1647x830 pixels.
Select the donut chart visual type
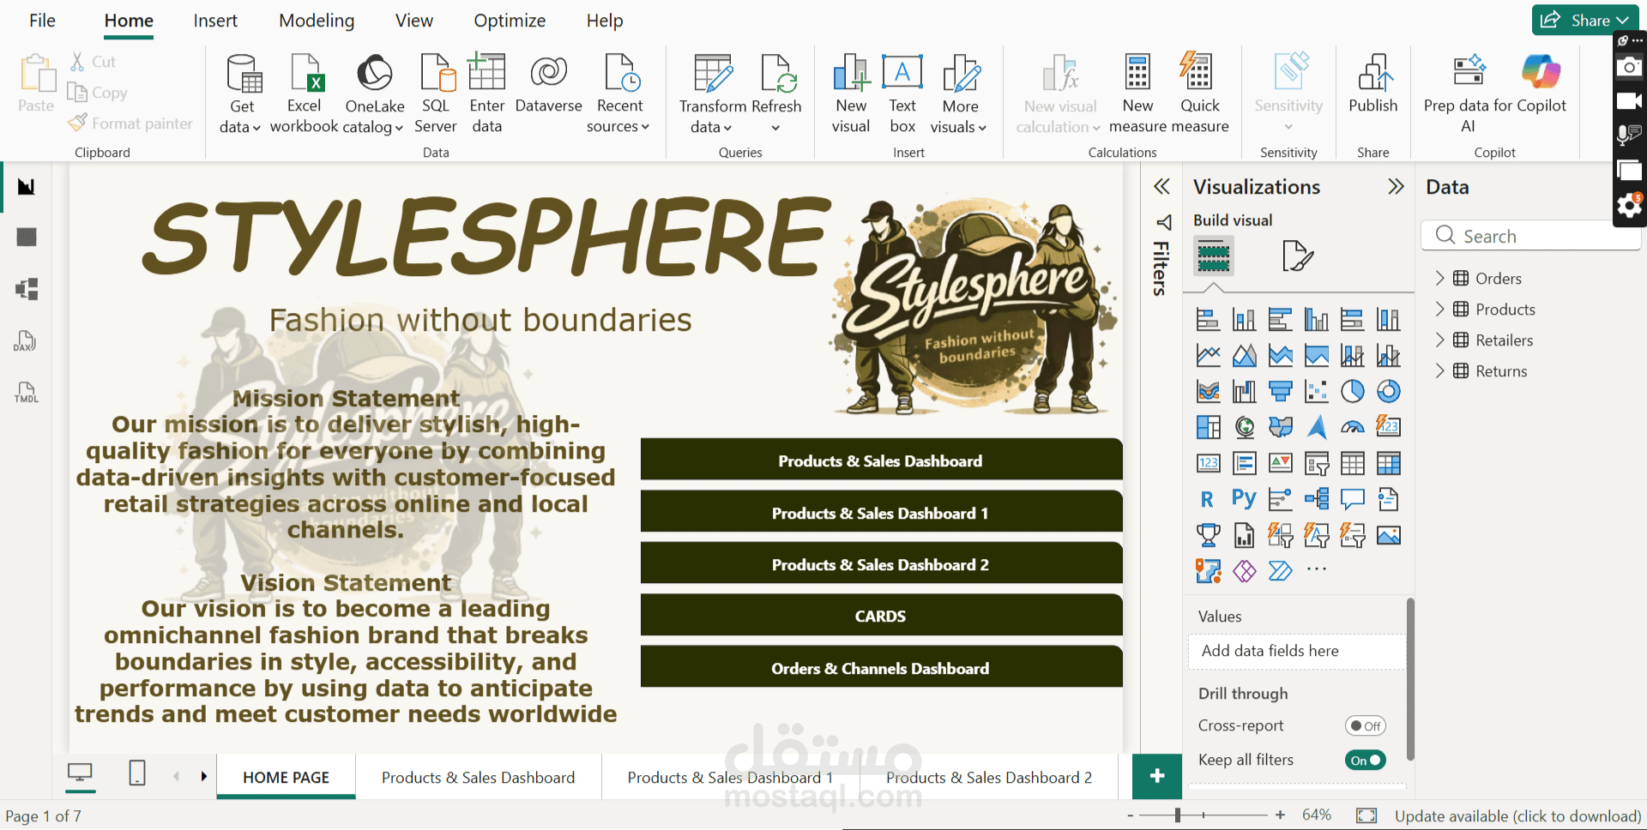pos(1389,391)
